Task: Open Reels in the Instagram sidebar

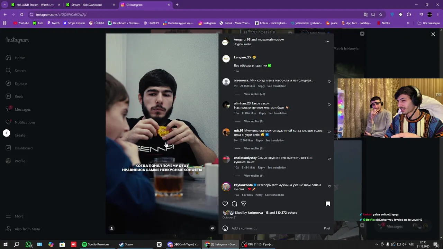Action: (15, 96)
